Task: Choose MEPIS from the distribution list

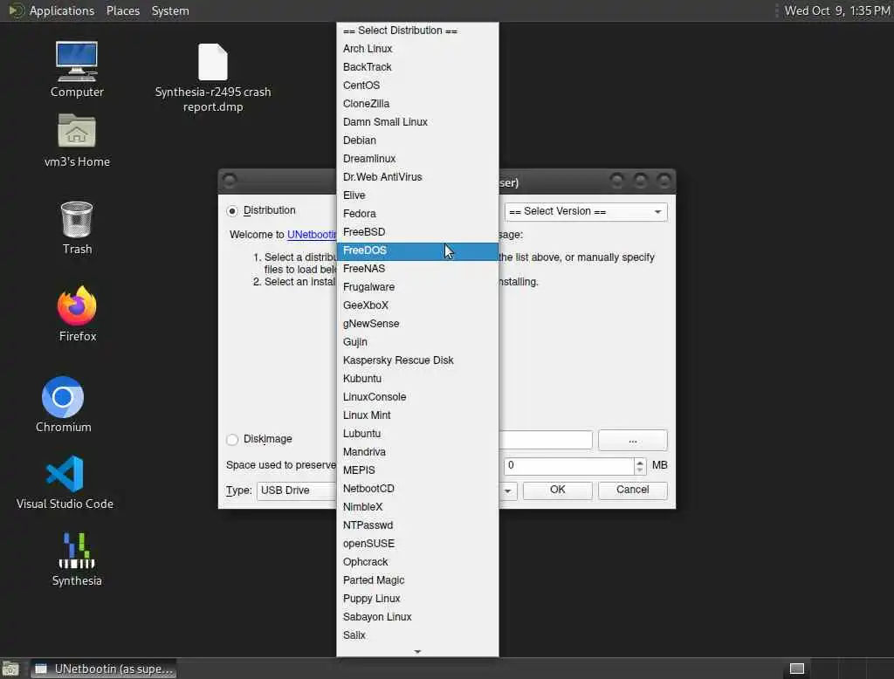Action: [x=417, y=470]
